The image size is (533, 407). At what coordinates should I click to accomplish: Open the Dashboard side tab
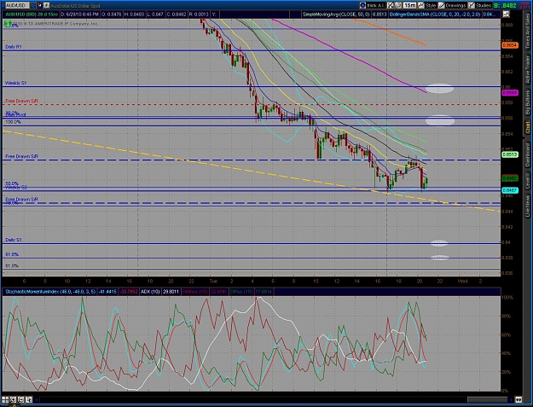click(528, 154)
